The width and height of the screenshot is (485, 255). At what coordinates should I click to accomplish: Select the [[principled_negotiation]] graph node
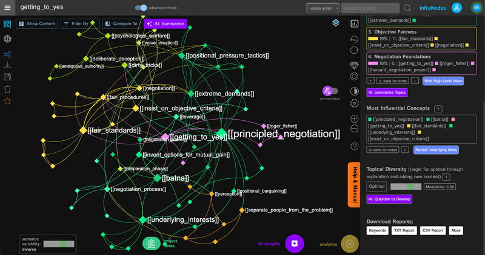pos(221,133)
